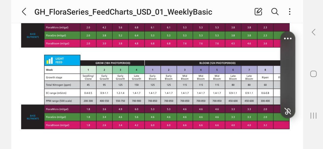Tap the bloom week 1 purple cell
Screen dimensions: 323x149
click(153, 70)
